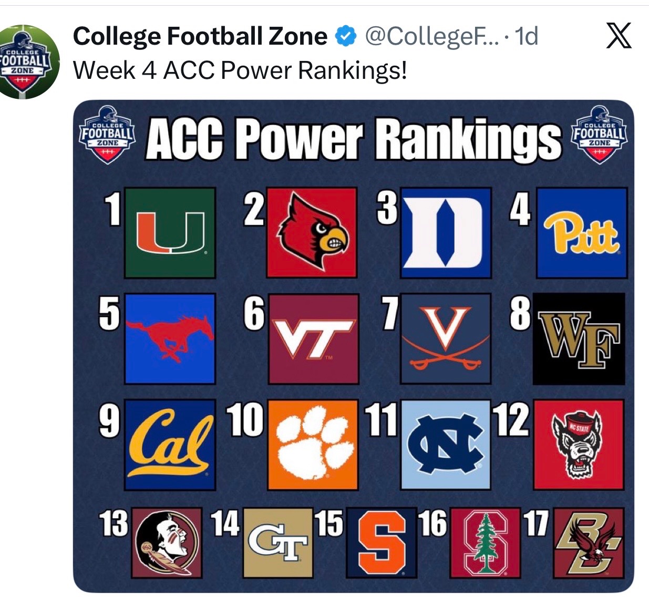
Task: Click the Miami U logo ranked 1
Action: 170,233
